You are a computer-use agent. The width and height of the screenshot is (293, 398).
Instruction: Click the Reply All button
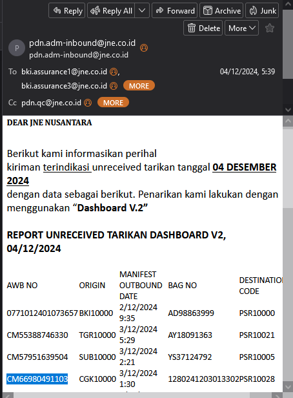(111, 10)
